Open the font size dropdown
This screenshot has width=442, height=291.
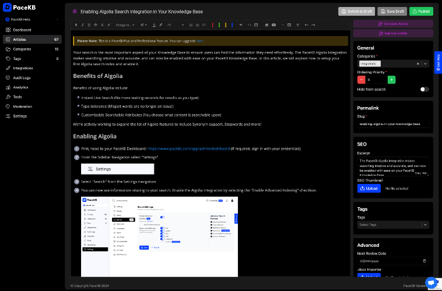coord(143,25)
